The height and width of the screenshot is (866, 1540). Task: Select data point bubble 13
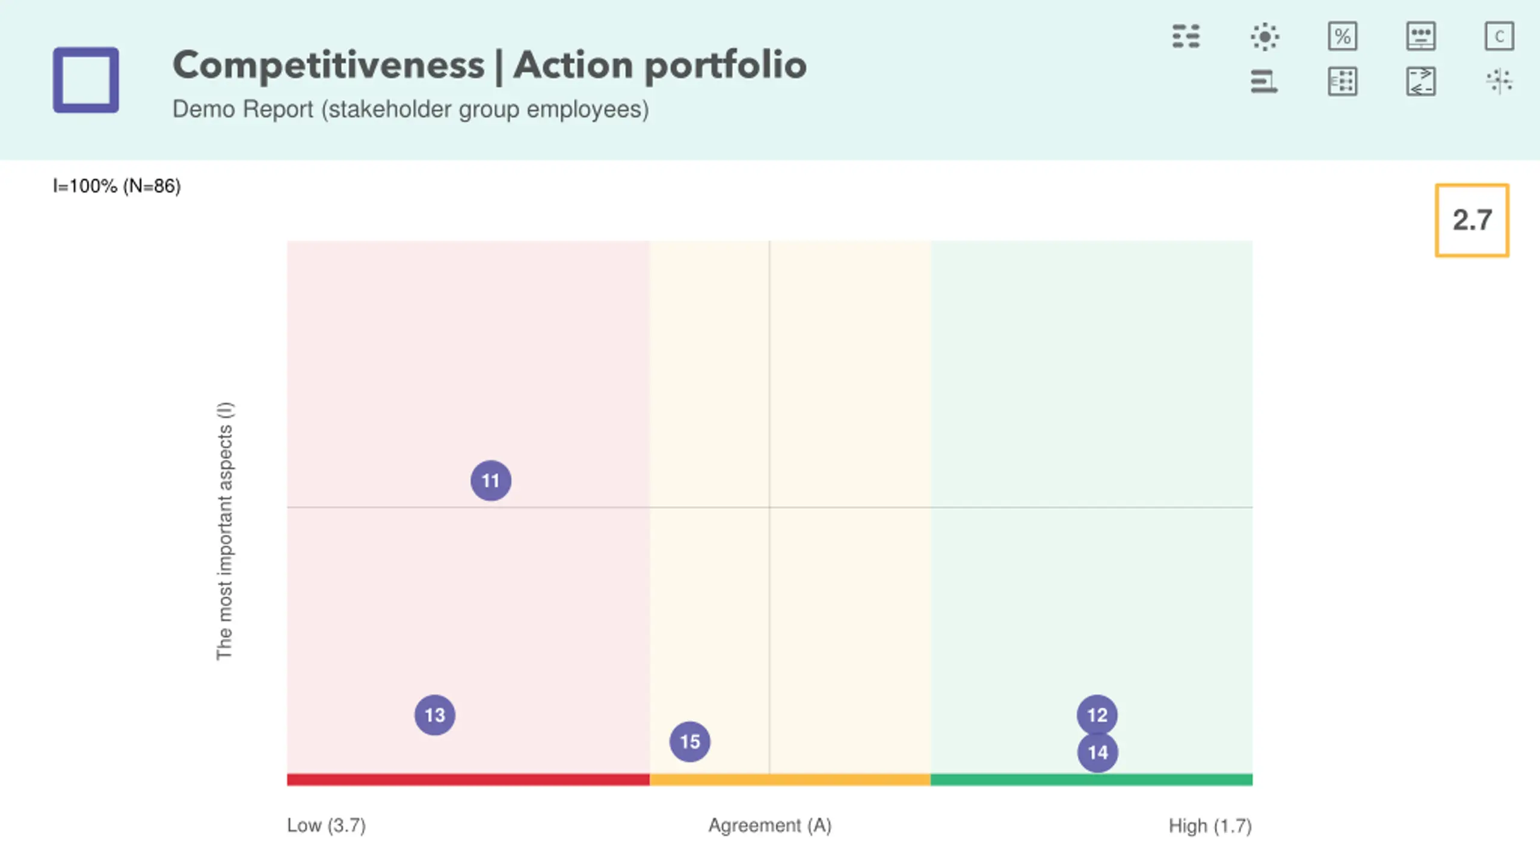point(435,715)
